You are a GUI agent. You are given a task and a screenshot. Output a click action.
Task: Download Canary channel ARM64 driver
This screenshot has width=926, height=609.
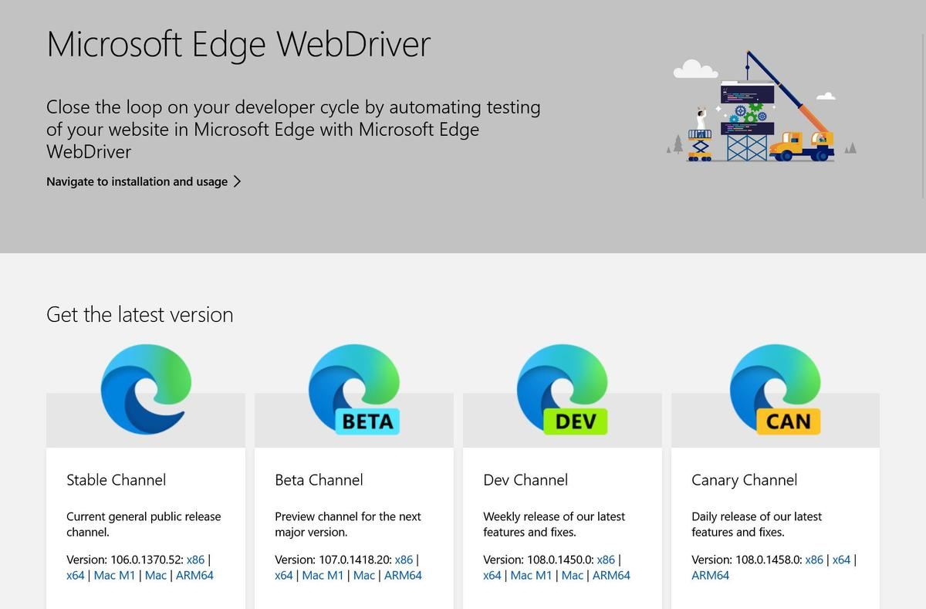coord(710,575)
